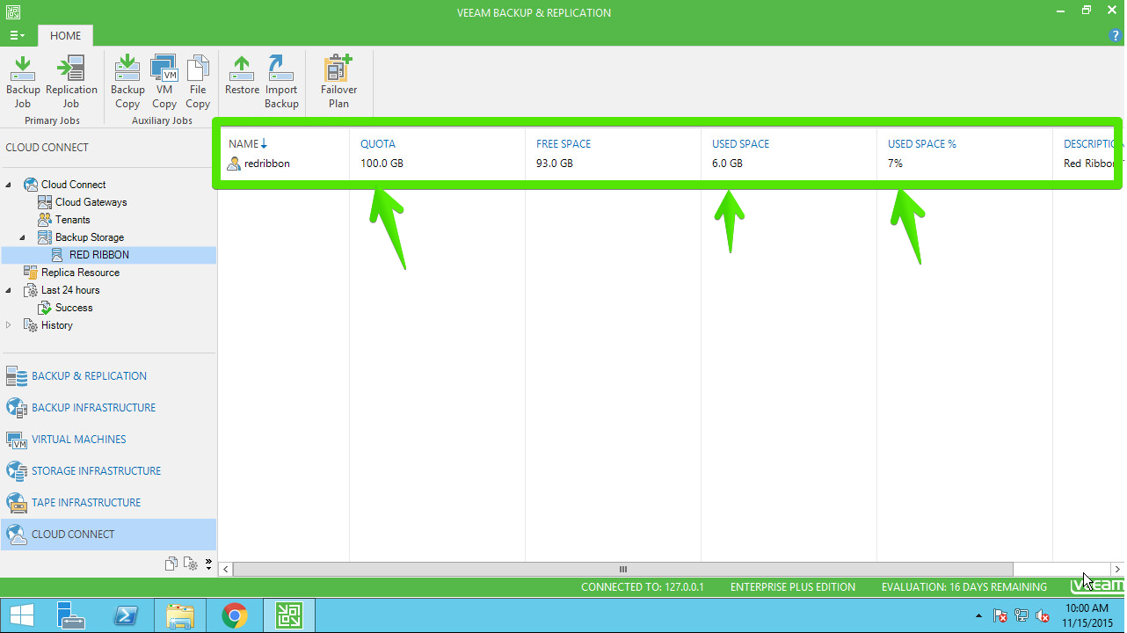The width and height of the screenshot is (1127, 633).
Task: Open the Restore wizard
Action: [x=242, y=76]
